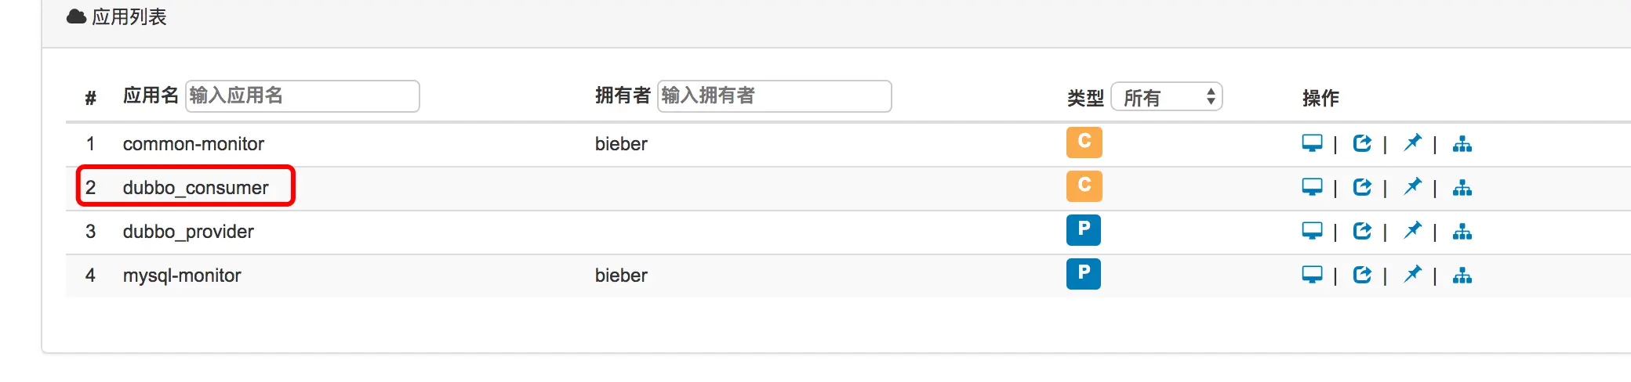Open the 类型 dropdown showing 所有
The width and height of the screenshot is (1631, 382).
click(x=1167, y=97)
